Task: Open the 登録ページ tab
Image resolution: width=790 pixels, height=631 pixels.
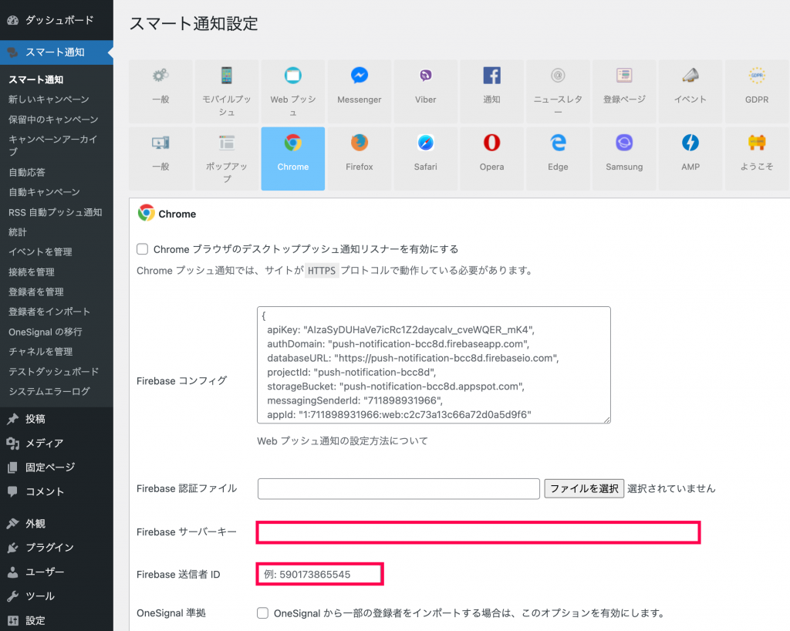Action: pyautogui.click(x=624, y=92)
